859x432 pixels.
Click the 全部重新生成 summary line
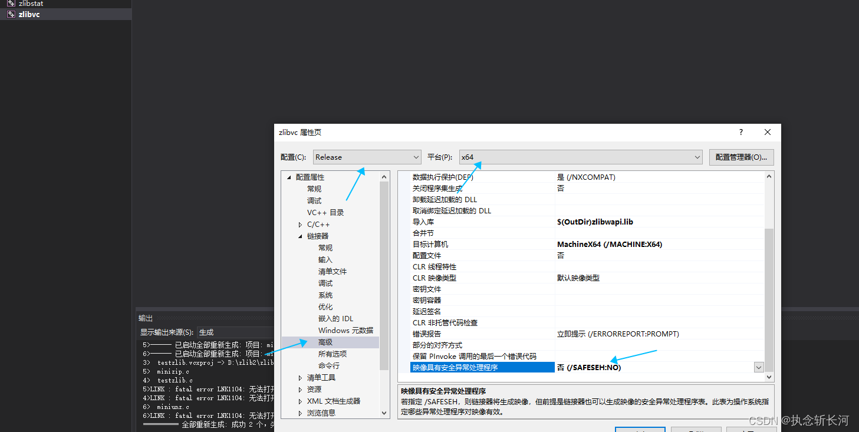pyautogui.click(x=209, y=424)
